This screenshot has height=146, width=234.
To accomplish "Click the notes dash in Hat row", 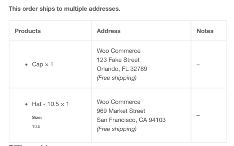I will tap(198, 115).
